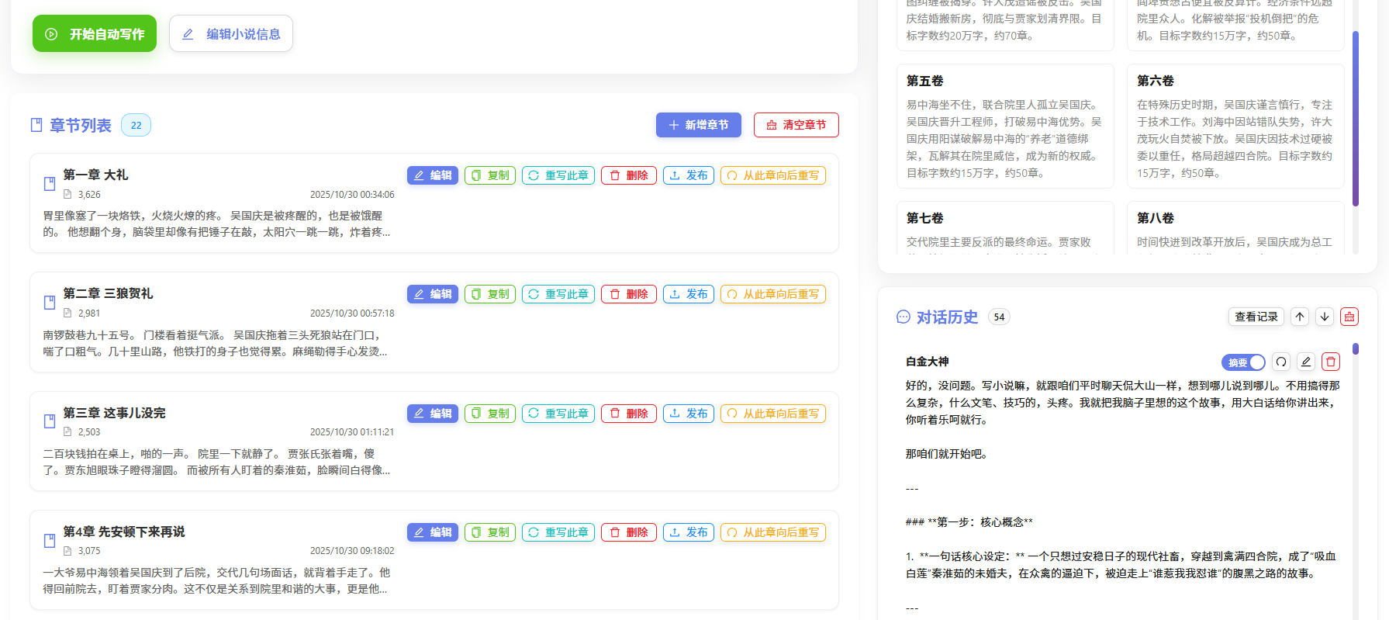Copy chapter 第二章 三狼贺礼
This screenshot has height=620, width=1389.
[490, 294]
